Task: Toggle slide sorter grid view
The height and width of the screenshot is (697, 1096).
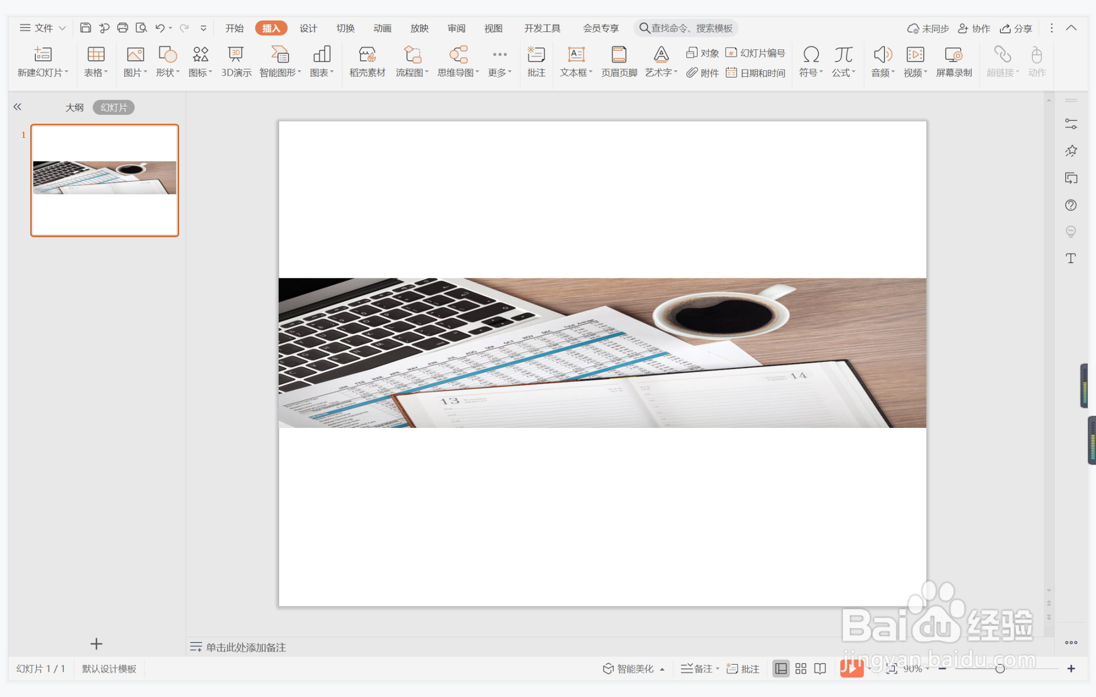Action: tap(800, 668)
